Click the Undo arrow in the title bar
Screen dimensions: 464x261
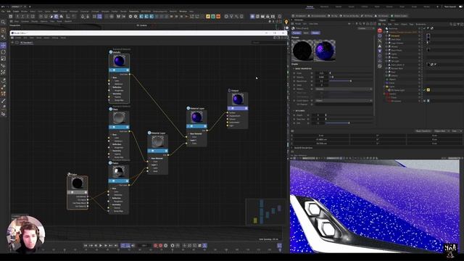[x=3, y=7]
